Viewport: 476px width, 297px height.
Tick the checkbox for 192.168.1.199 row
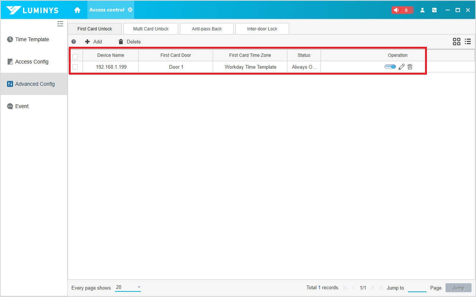pyautogui.click(x=75, y=67)
